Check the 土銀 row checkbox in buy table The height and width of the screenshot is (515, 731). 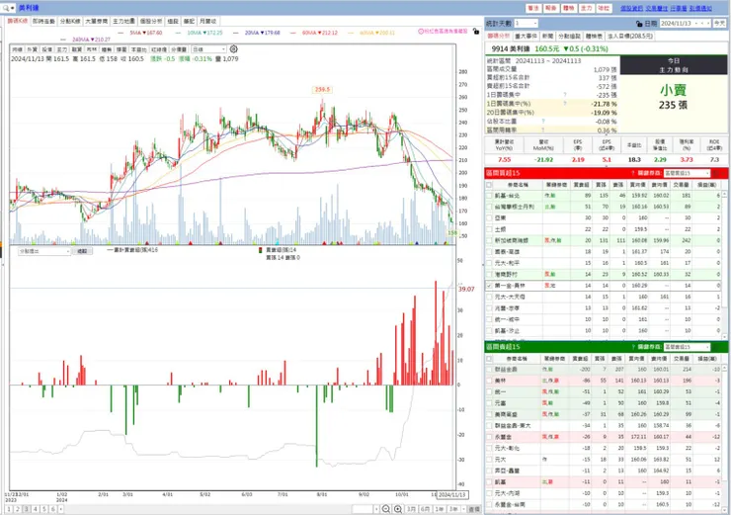[489, 229]
